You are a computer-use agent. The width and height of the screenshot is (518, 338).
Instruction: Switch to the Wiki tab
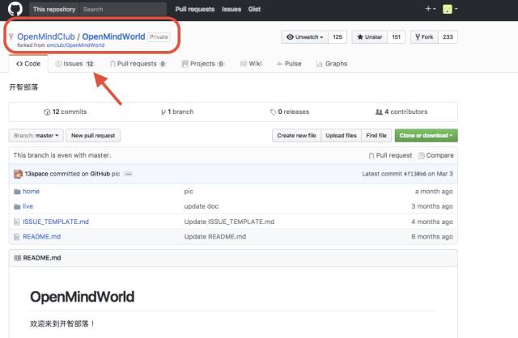(x=251, y=64)
